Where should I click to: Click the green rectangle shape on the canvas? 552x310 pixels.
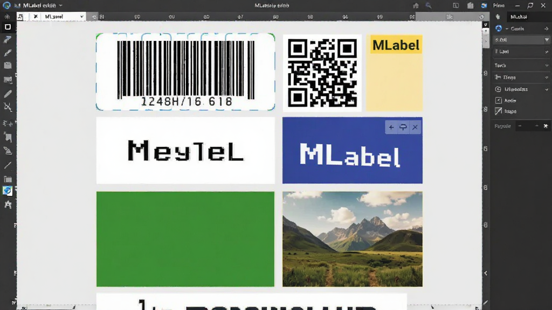[x=185, y=239]
